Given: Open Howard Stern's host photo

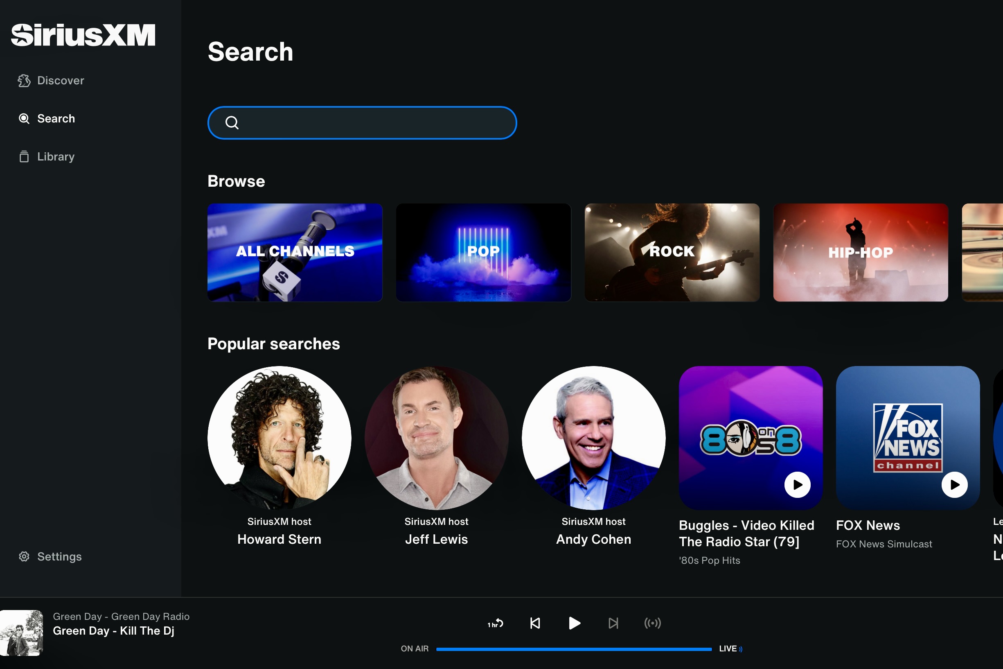Looking at the screenshot, I should pos(279,438).
